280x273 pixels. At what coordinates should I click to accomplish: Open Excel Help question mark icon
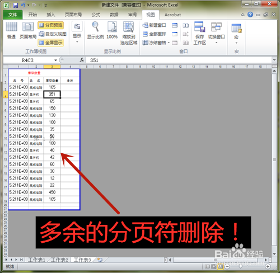tap(250, 15)
